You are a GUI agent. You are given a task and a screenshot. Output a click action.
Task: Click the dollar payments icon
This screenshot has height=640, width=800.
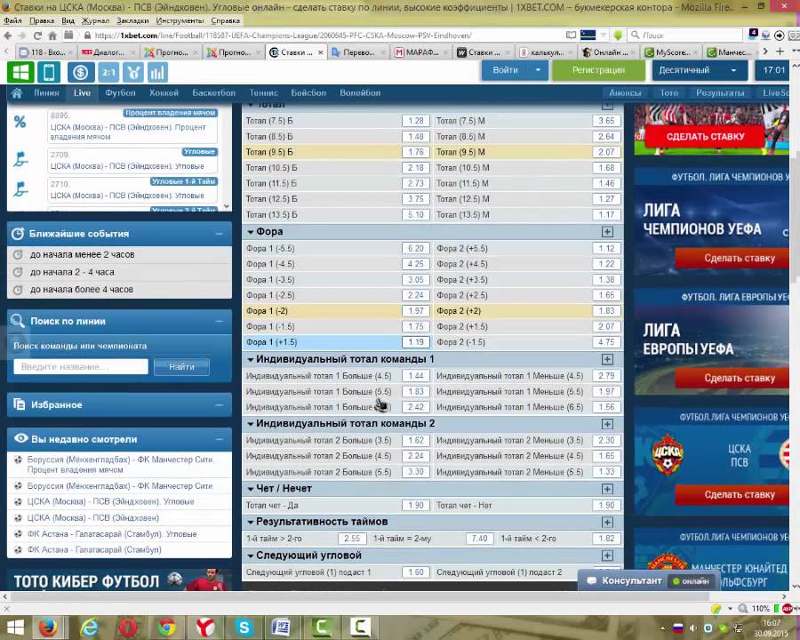tap(81, 72)
